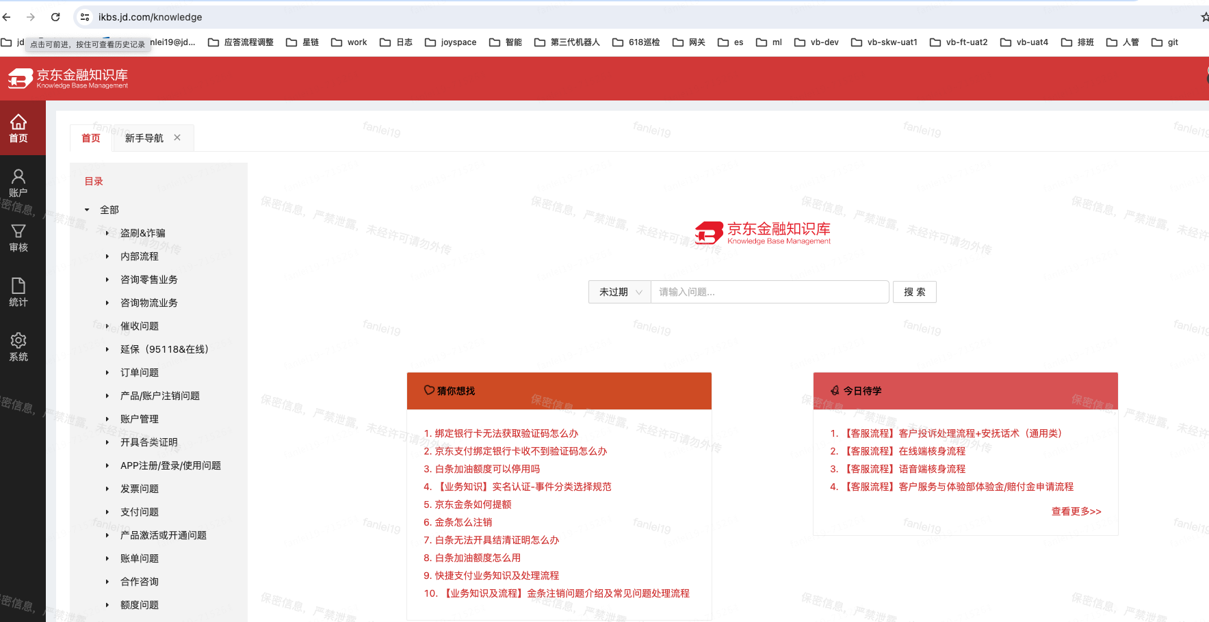Screen dimensions: 1209x622
Task: Click the 搜索 button
Action: point(915,292)
